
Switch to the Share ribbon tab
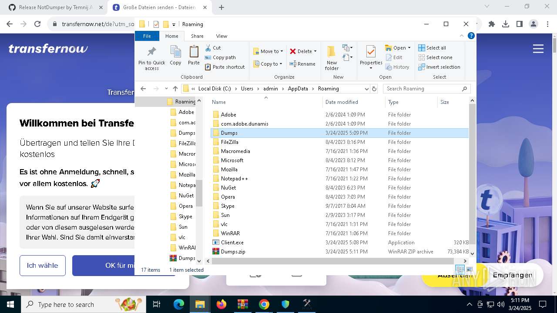[x=197, y=36]
